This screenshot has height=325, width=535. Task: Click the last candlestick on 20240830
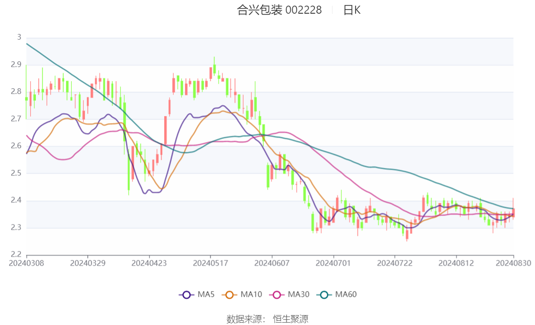pyautogui.click(x=513, y=212)
